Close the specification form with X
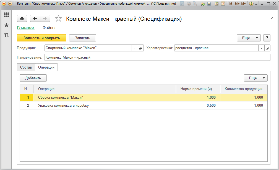The height and width of the screenshot is (170, 279). click(x=272, y=18)
